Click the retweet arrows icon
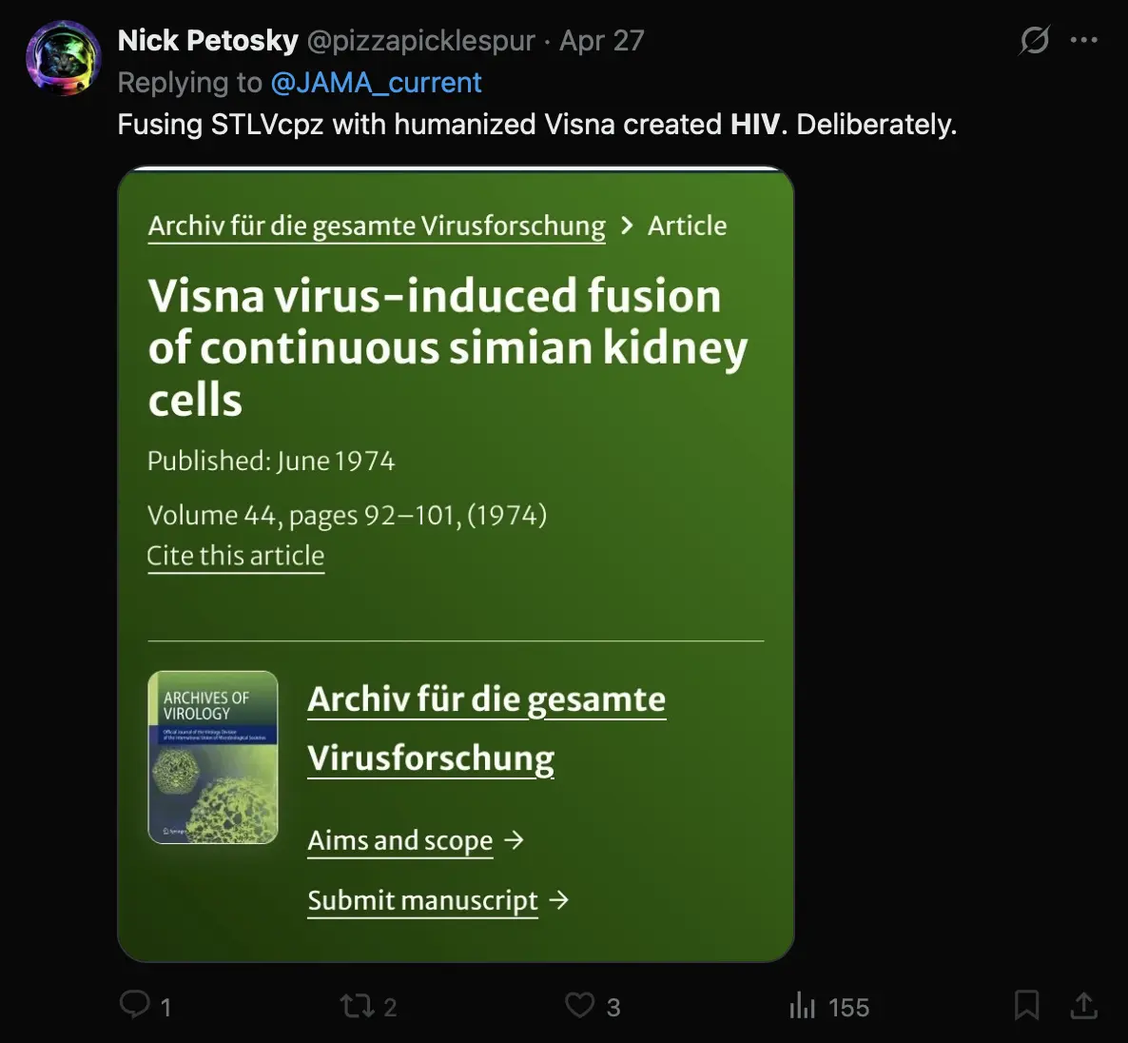The height and width of the screenshot is (1043, 1128). [357, 1006]
